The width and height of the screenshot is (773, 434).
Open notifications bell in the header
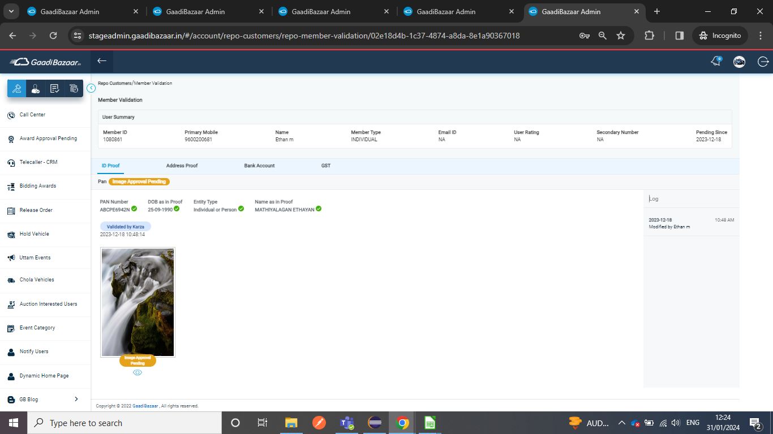[x=716, y=61]
